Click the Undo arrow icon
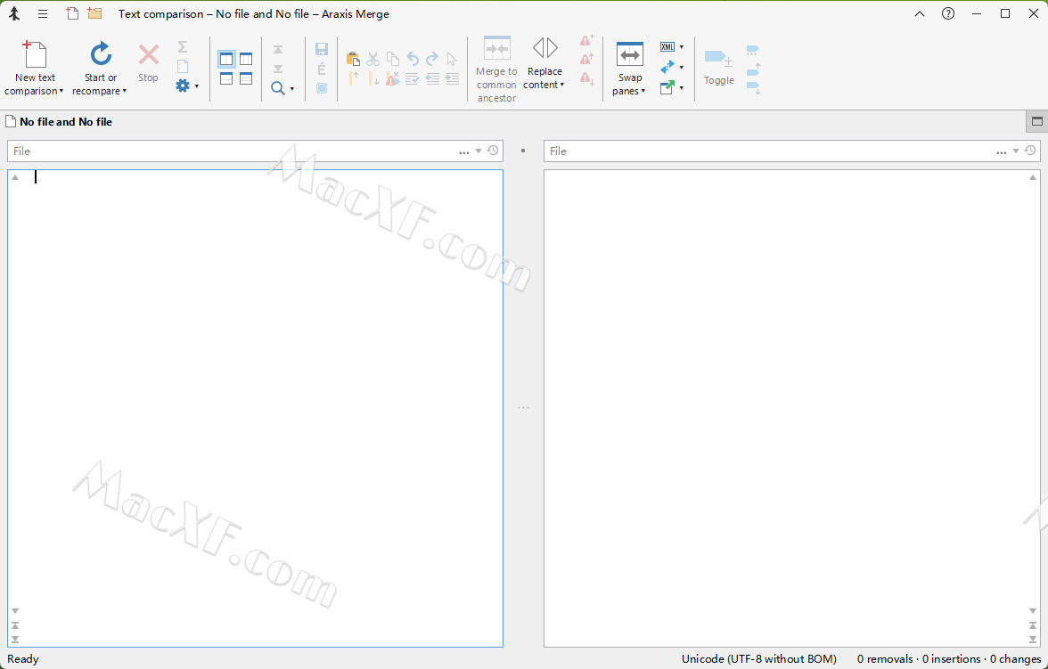This screenshot has width=1048, height=669. [x=413, y=59]
